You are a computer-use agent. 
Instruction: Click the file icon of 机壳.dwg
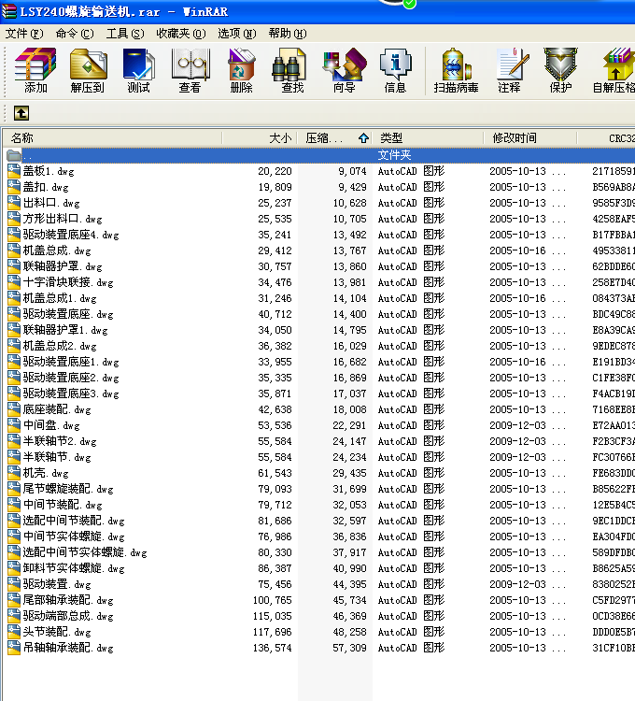click(14, 473)
